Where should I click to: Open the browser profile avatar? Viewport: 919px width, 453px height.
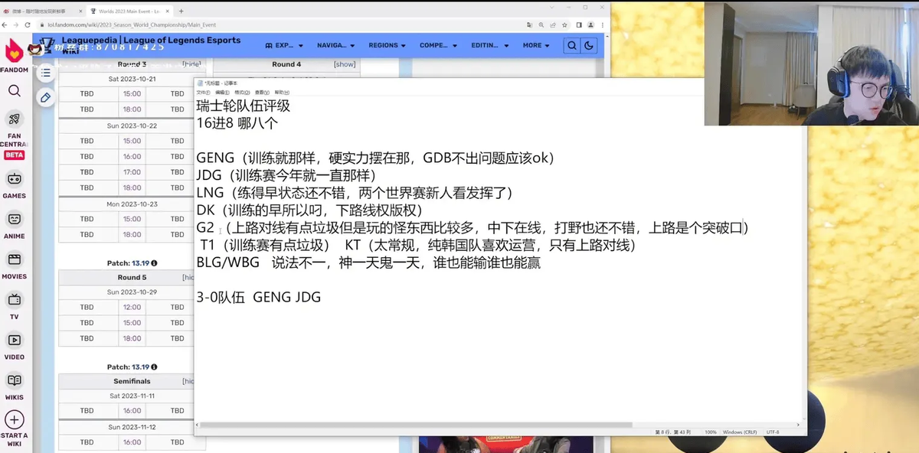click(590, 24)
